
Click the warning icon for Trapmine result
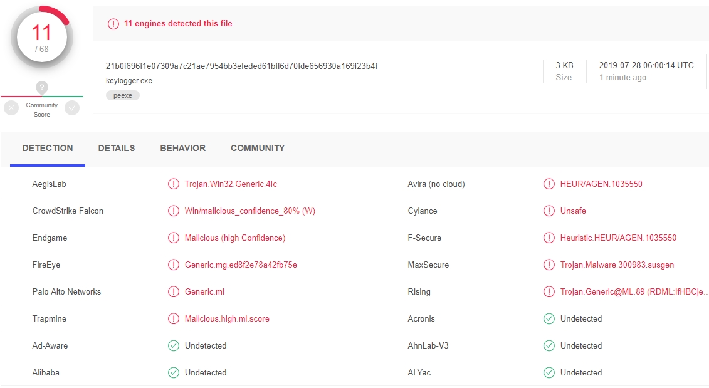[173, 319]
